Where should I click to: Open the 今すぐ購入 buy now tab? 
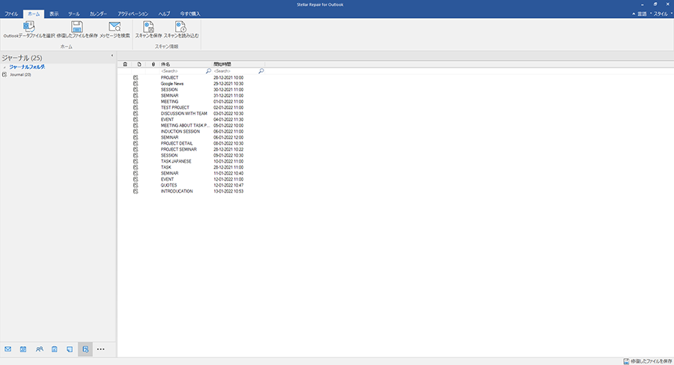(x=190, y=13)
